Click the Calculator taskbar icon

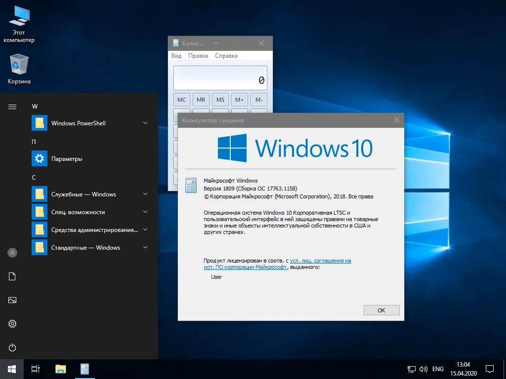pos(85,369)
